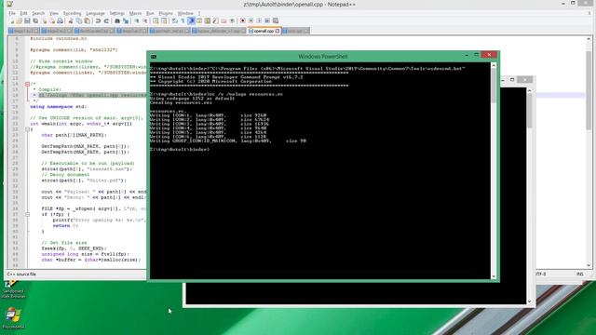The width and height of the screenshot is (596, 335).
Task: Click PowerShell scrollbar up arrow
Action: 494,66
